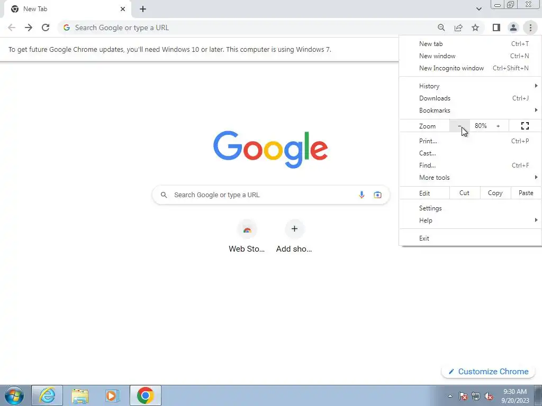Bookmark this tab with the star icon
This screenshot has width=542, height=406.
[x=475, y=27]
